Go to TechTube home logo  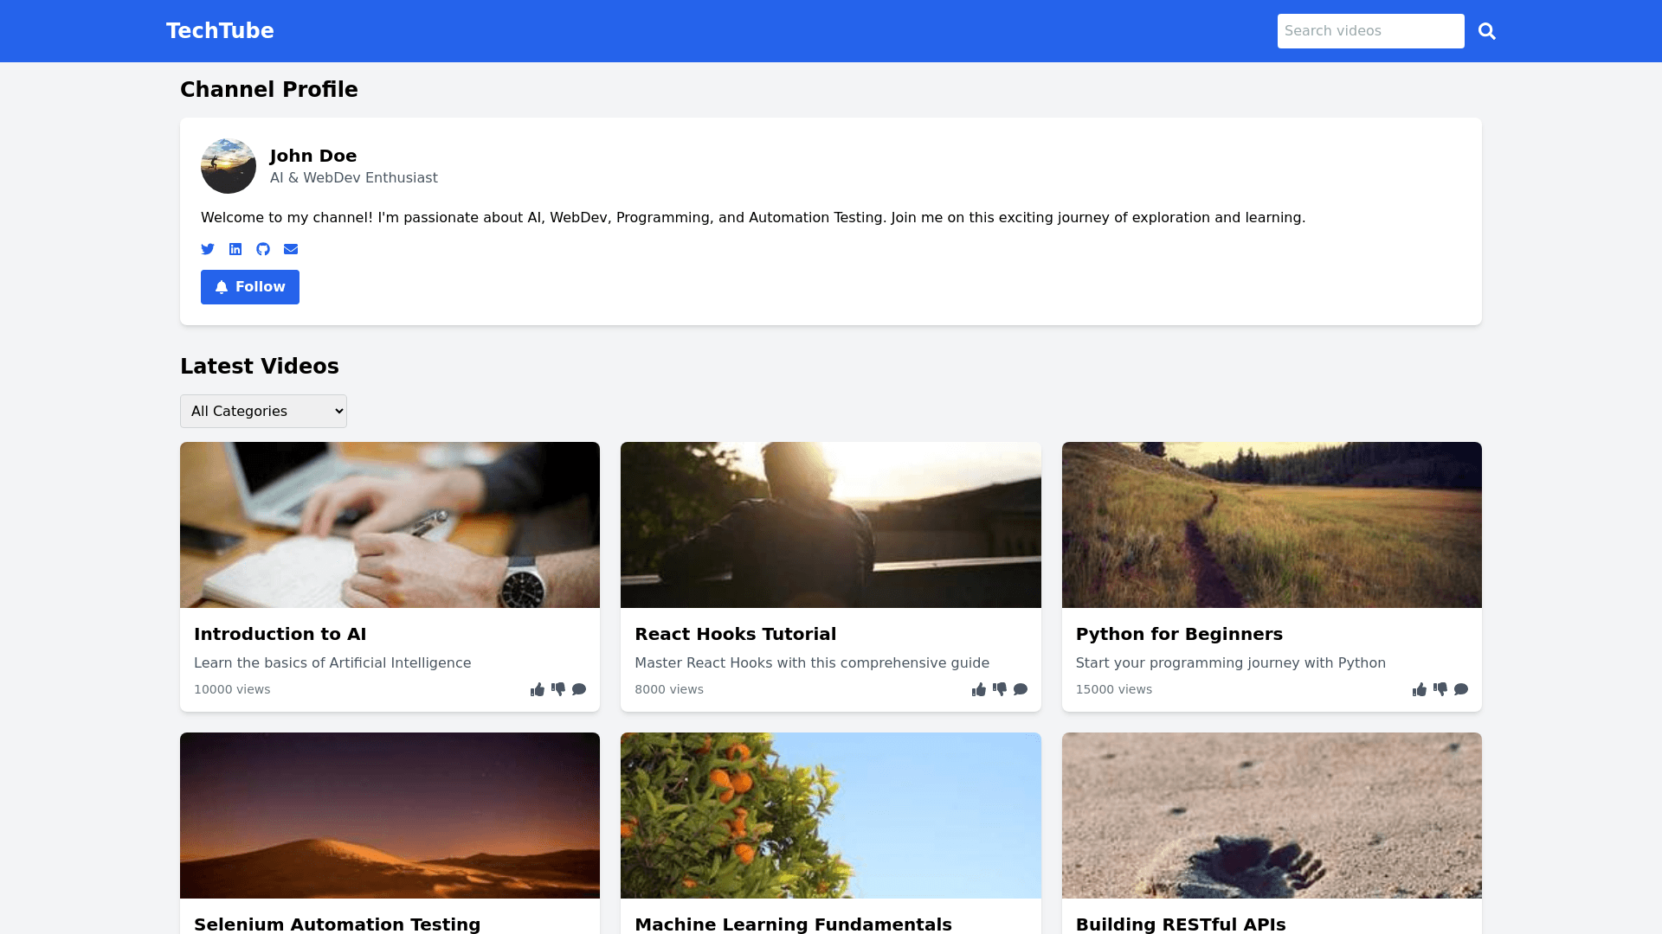[220, 31]
